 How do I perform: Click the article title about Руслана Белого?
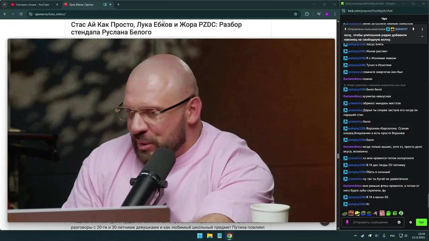click(x=156, y=28)
